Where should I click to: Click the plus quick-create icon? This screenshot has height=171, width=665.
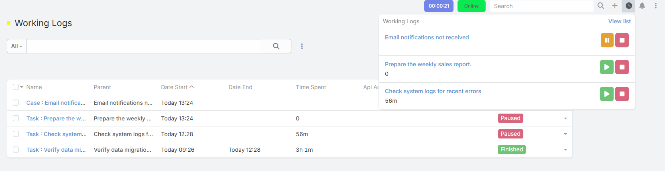point(614,6)
